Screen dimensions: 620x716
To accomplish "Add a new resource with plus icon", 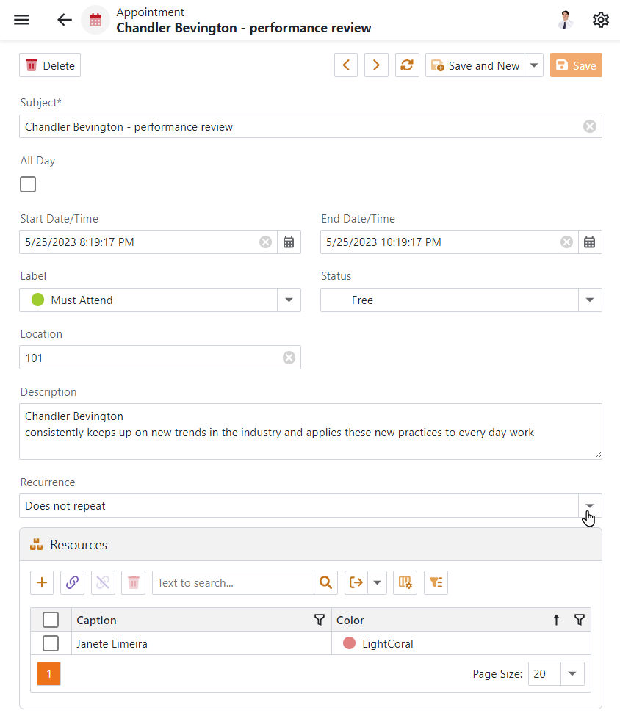I will pos(42,582).
